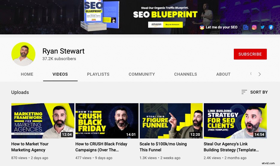Select the VIDEOS tab
This screenshot has width=280, height=166.
pyautogui.click(x=60, y=74)
